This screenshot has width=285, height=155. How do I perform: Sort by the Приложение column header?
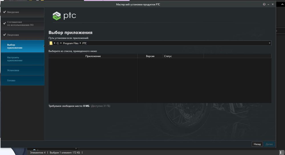point(93,56)
